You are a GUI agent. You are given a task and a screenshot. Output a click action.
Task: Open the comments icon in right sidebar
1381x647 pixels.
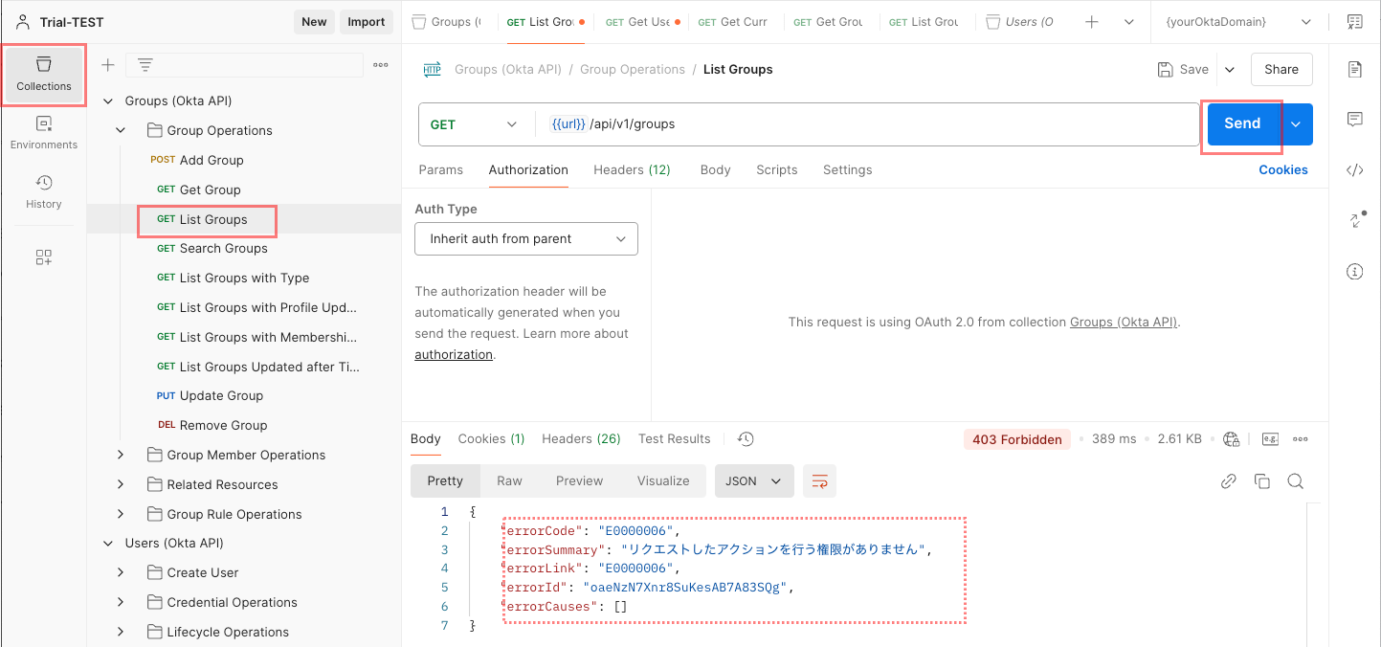[1354, 120]
